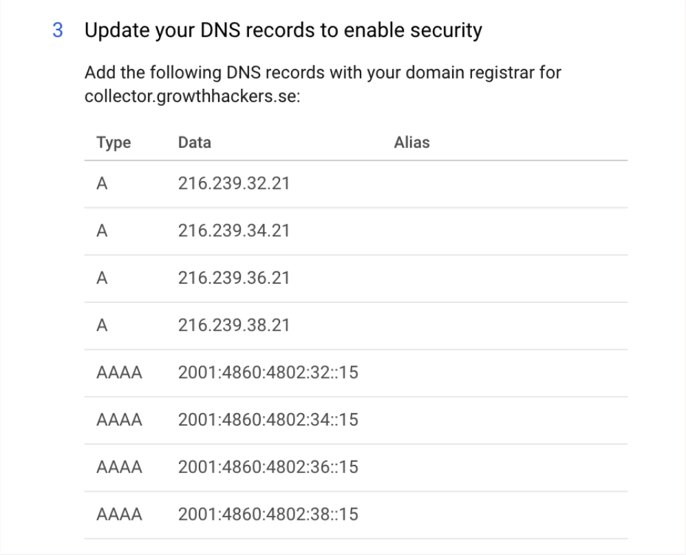The width and height of the screenshot is (686, 555).
Task: Select the IP address 216.239.32.21
Action: (233, 184)
